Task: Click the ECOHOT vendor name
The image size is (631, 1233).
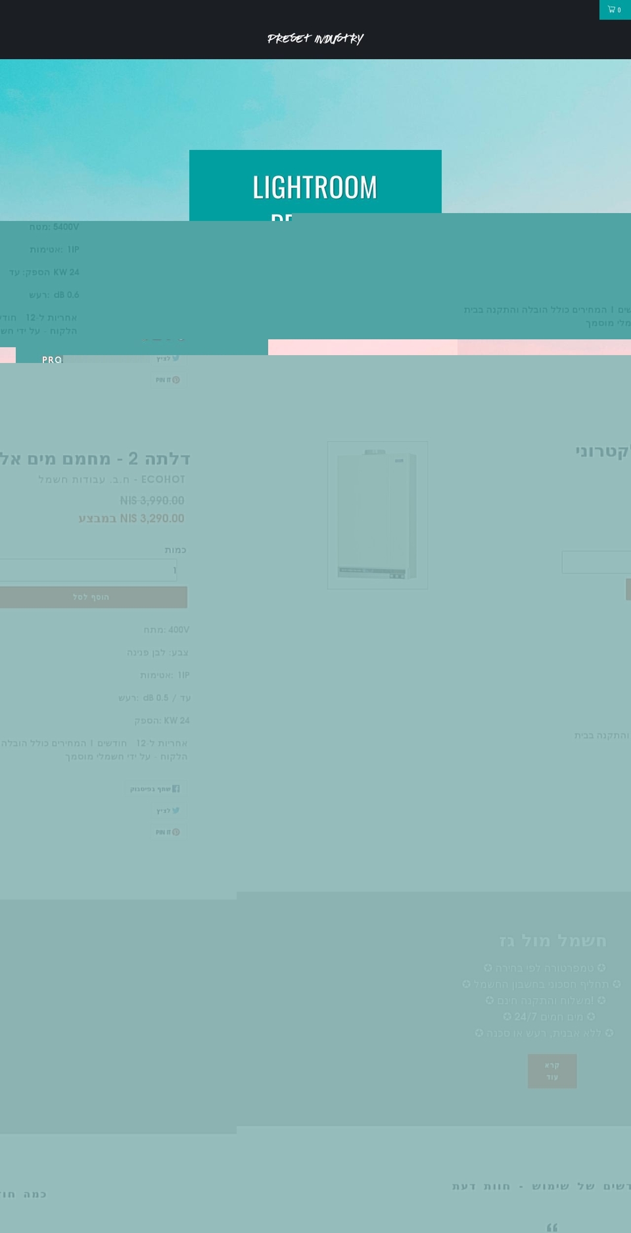Action: point(163,479)
